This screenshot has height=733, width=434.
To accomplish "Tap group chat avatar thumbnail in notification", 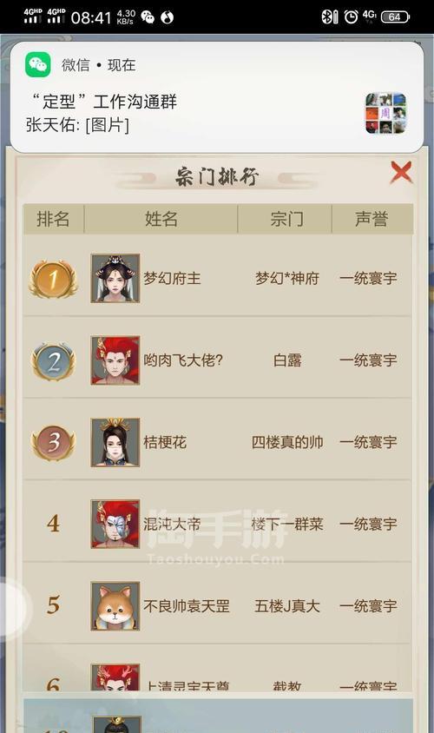I will click(x=386, y=113).
